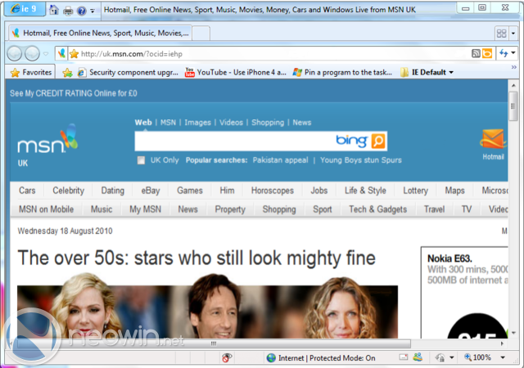Click the browser Forward button
This screenshot has width=524, height=368.
pyautogui.click(x=33, y=53)
